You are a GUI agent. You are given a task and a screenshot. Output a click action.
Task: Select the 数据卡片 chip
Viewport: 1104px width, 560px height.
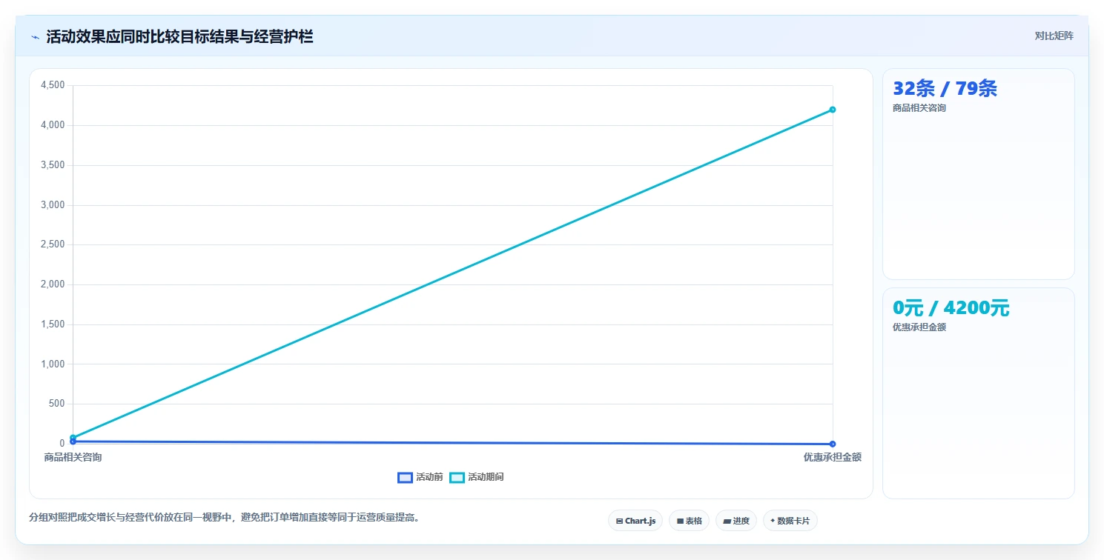tap(790, 521)
